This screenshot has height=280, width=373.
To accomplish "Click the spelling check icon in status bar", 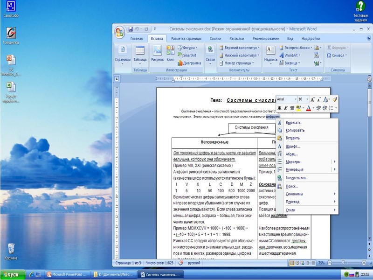I will (181, 263).
